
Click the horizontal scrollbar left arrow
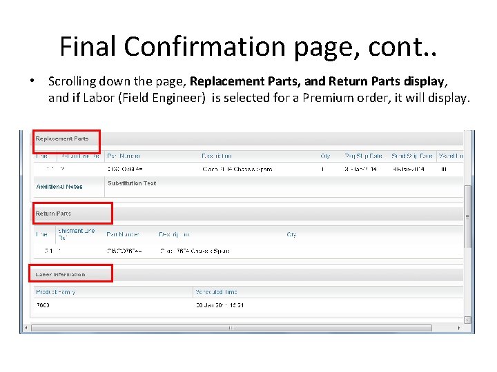[26, 328]
